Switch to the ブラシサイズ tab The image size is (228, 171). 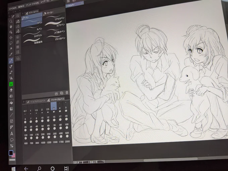pyautogui.click(x=56, y=99)
